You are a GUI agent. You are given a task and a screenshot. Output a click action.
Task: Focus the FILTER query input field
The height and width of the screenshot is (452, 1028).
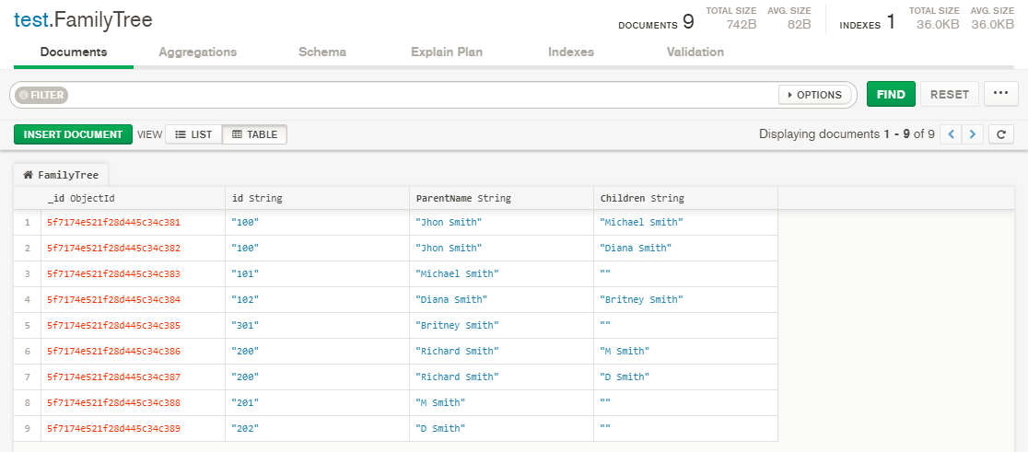pos(415,95)
